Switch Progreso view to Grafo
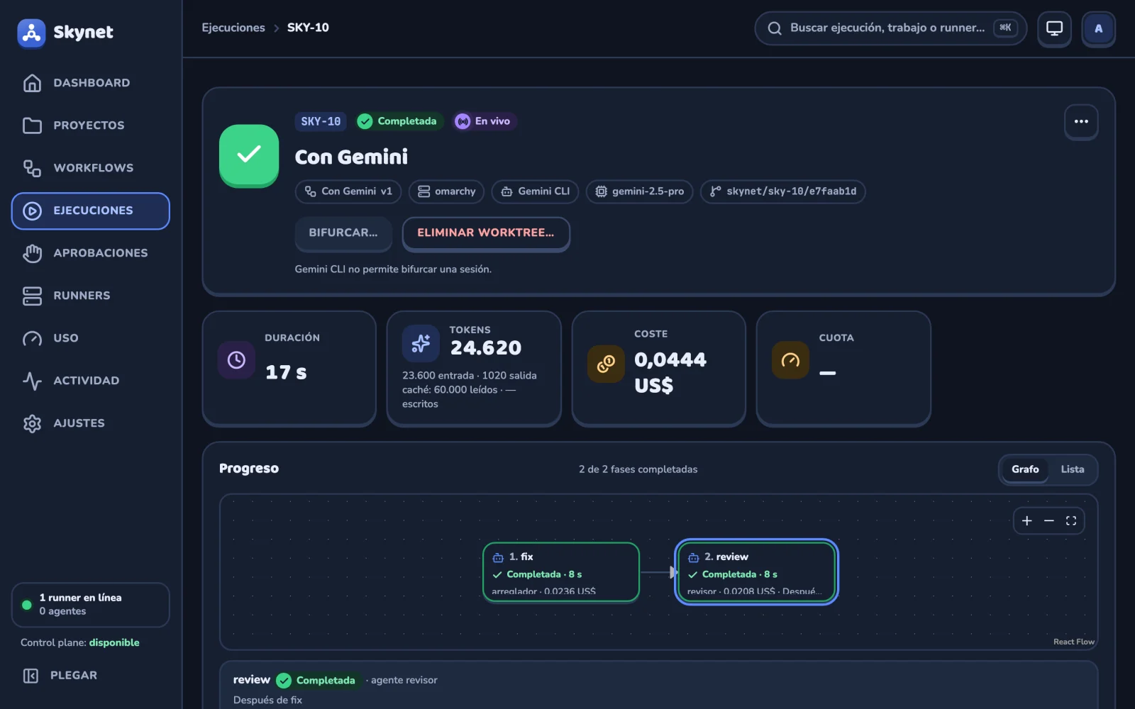The image size is (1135, 709). [1025, 469]
